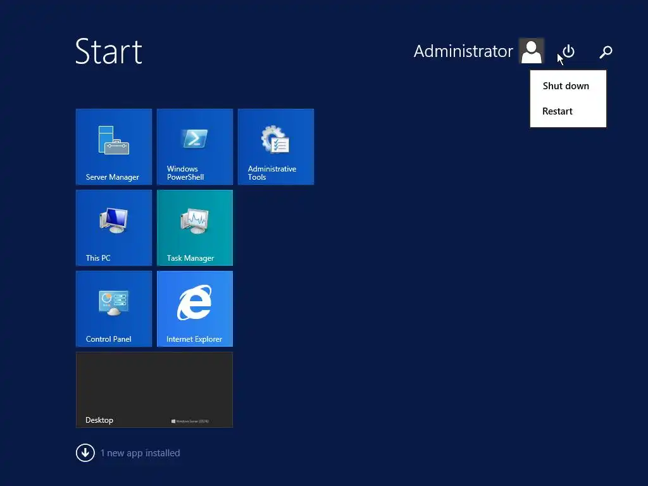
Task: Open the Server Manager tile
Action: (x=114, y=147)
